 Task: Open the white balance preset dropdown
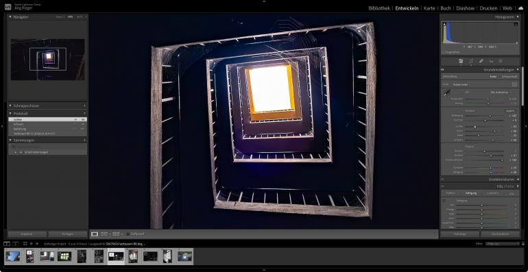click(499, 92)
